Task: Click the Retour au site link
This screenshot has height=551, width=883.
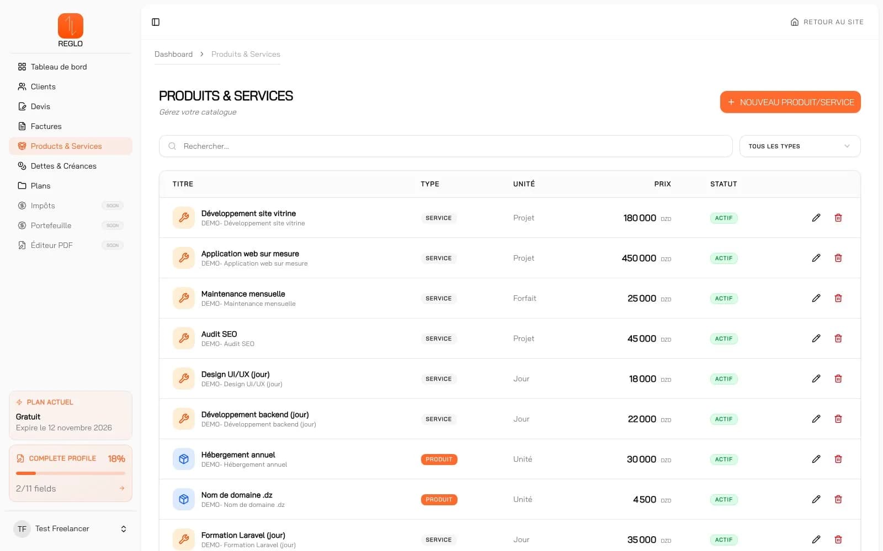Action: [x=827, y=22]
